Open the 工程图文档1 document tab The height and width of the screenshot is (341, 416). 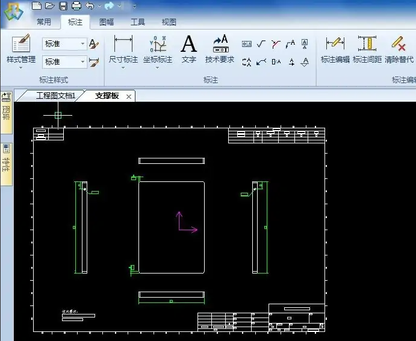54,96
